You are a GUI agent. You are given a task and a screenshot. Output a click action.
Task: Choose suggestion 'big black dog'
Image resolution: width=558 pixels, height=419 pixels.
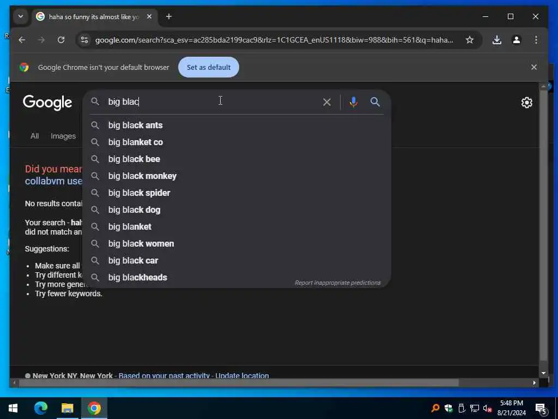[236, 210]
